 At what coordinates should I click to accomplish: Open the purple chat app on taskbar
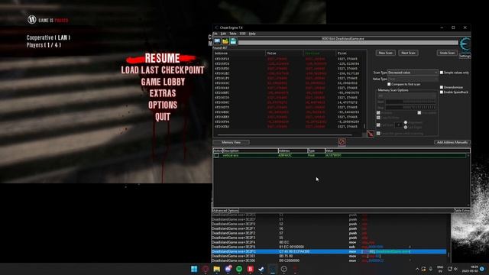click(228, 269)
